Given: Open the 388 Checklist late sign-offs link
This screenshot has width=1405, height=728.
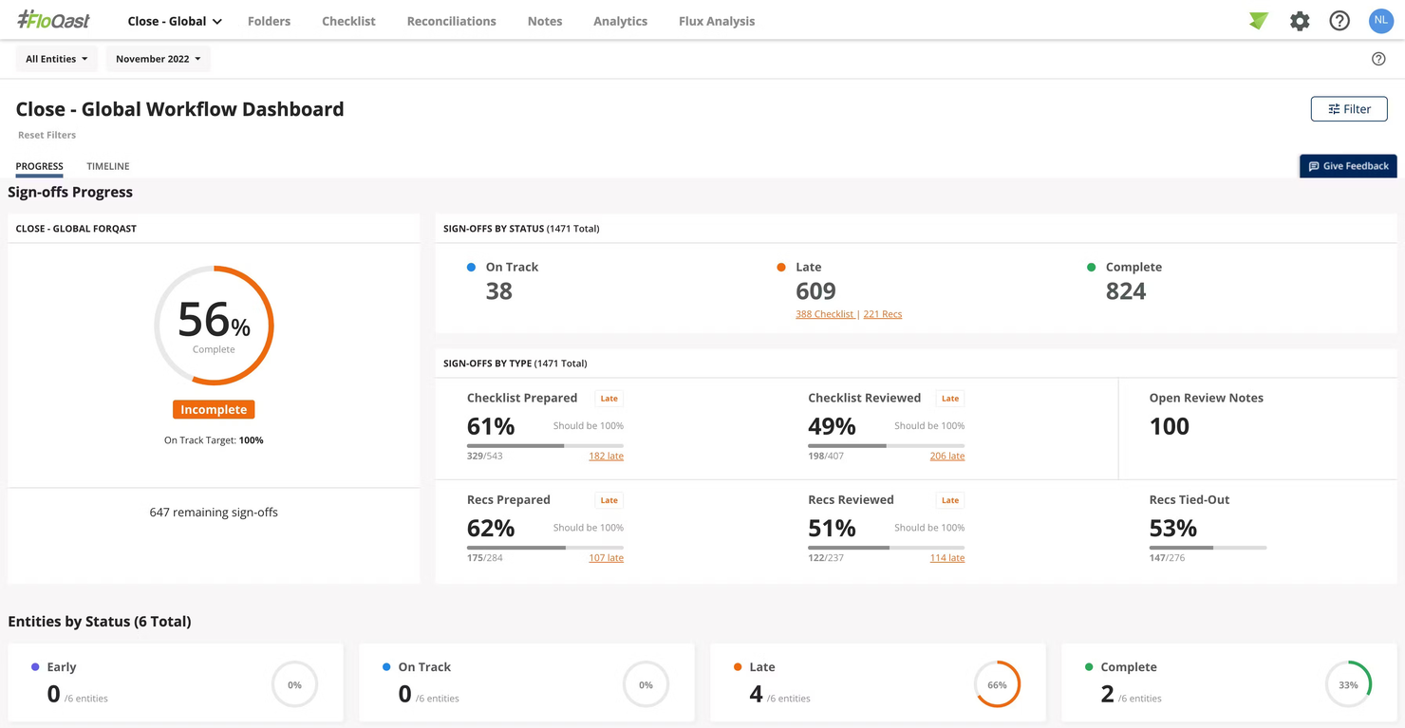Looking at the screenshot, I should coord(824,313).
